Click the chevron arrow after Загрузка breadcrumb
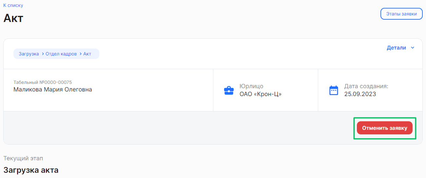The height and width of the screenshot is (178, 426). point(43,54)
